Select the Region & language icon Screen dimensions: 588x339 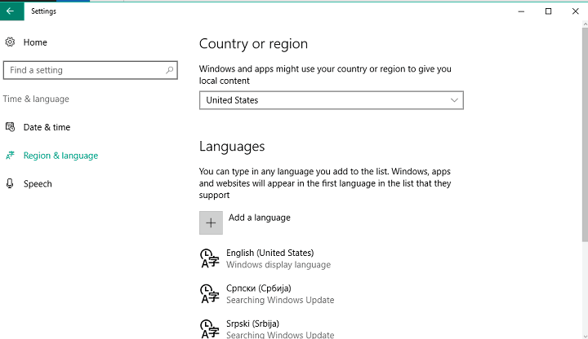pos(10,156)
